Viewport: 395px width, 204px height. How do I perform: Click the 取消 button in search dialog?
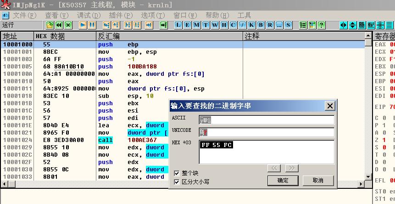coord(318,181)
